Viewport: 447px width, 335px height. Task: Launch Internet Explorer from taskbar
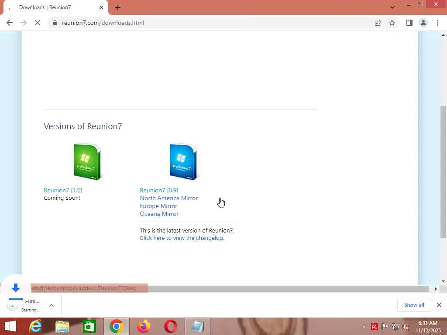35,326
